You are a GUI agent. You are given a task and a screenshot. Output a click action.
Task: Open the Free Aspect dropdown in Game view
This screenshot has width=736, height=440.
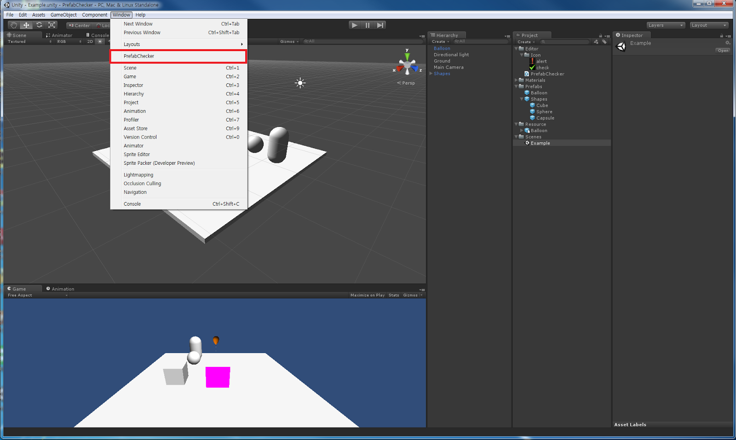[x=37, y=295]
